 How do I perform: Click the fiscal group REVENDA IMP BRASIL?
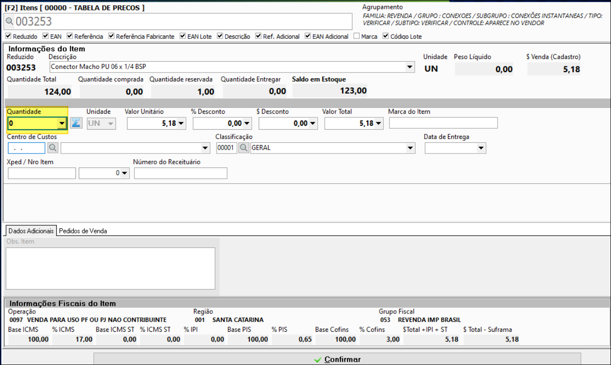coord(429,320)
